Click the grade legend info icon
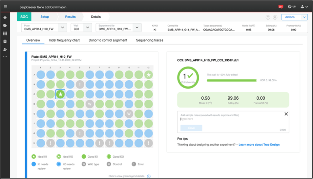 [x=149, y=176]
